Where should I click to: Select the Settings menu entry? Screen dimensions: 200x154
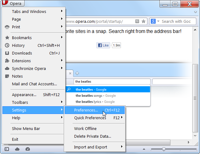33,110
